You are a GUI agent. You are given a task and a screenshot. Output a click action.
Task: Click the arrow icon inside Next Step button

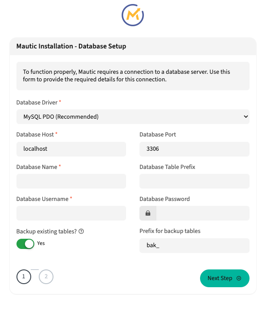[239, 278]
